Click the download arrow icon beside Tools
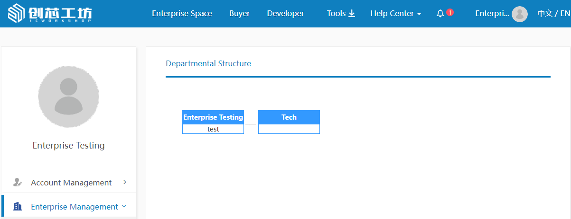Screen dimensions: 571x219 point(352,13)
